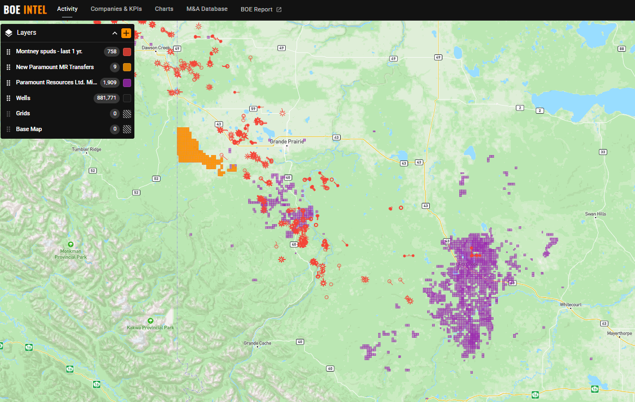This screenshot has height=402, width=635.
Task: Click the 1,909 count badge
Action: [110, 83]
